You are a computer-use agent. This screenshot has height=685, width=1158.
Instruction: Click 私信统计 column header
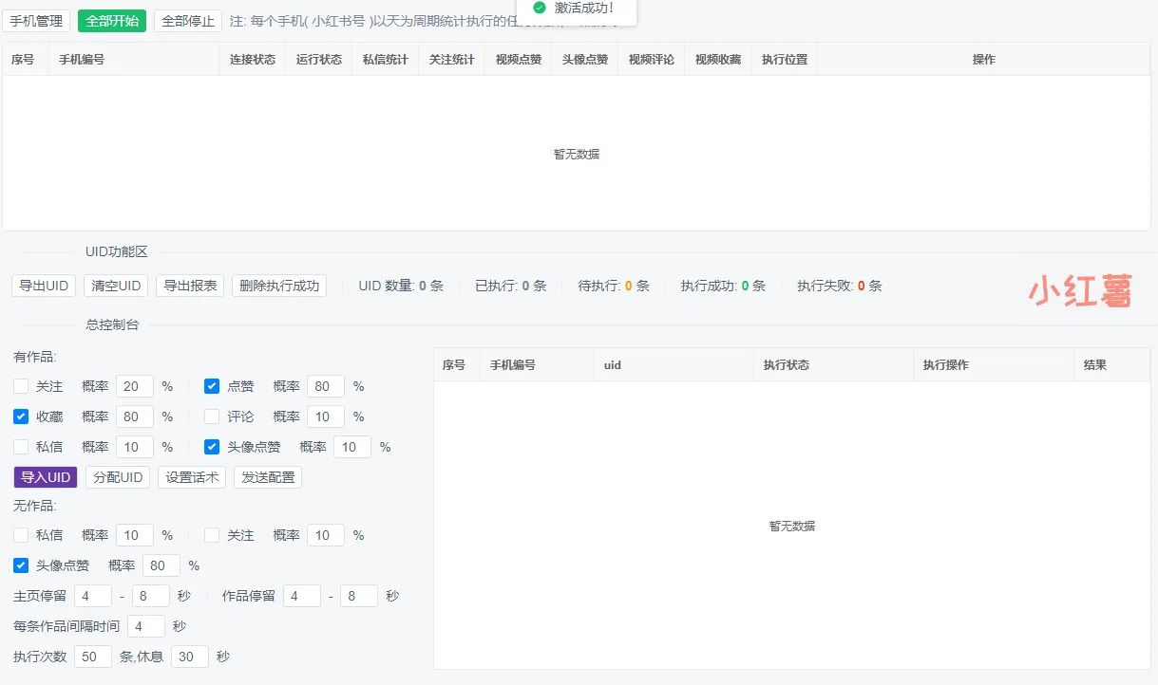tap(386, 59)
